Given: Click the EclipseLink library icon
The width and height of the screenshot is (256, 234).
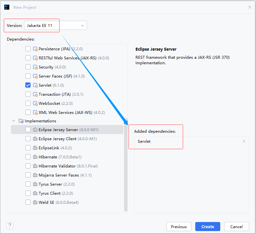Looking at the screenshot, I should [35, 148].
